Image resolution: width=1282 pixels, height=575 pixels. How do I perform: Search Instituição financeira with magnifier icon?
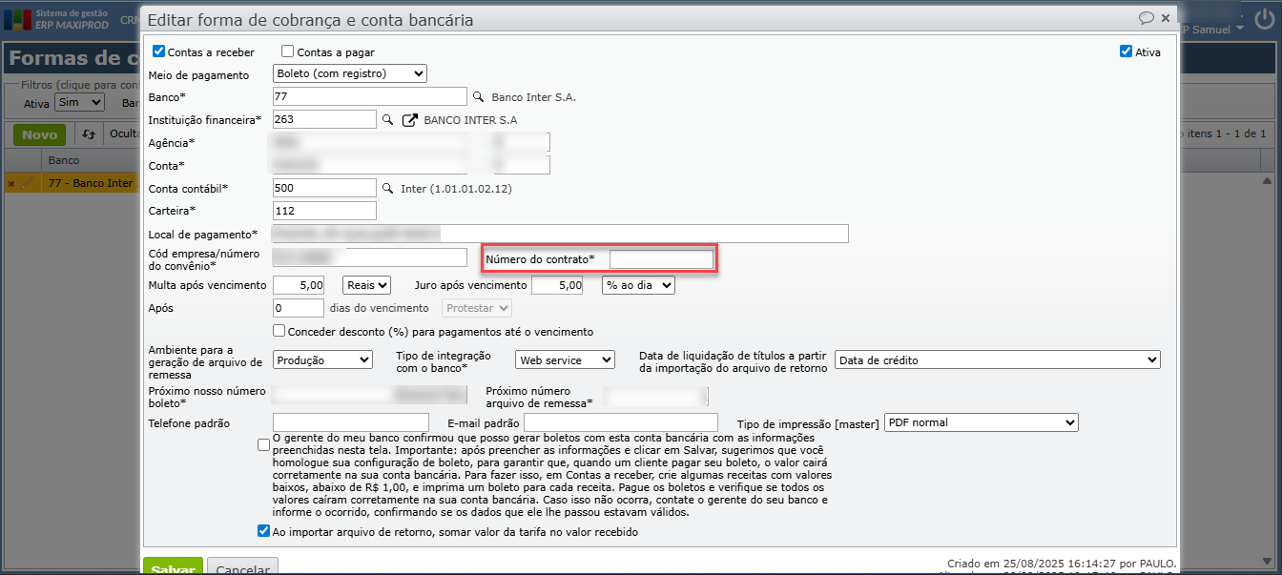(387, 120)
